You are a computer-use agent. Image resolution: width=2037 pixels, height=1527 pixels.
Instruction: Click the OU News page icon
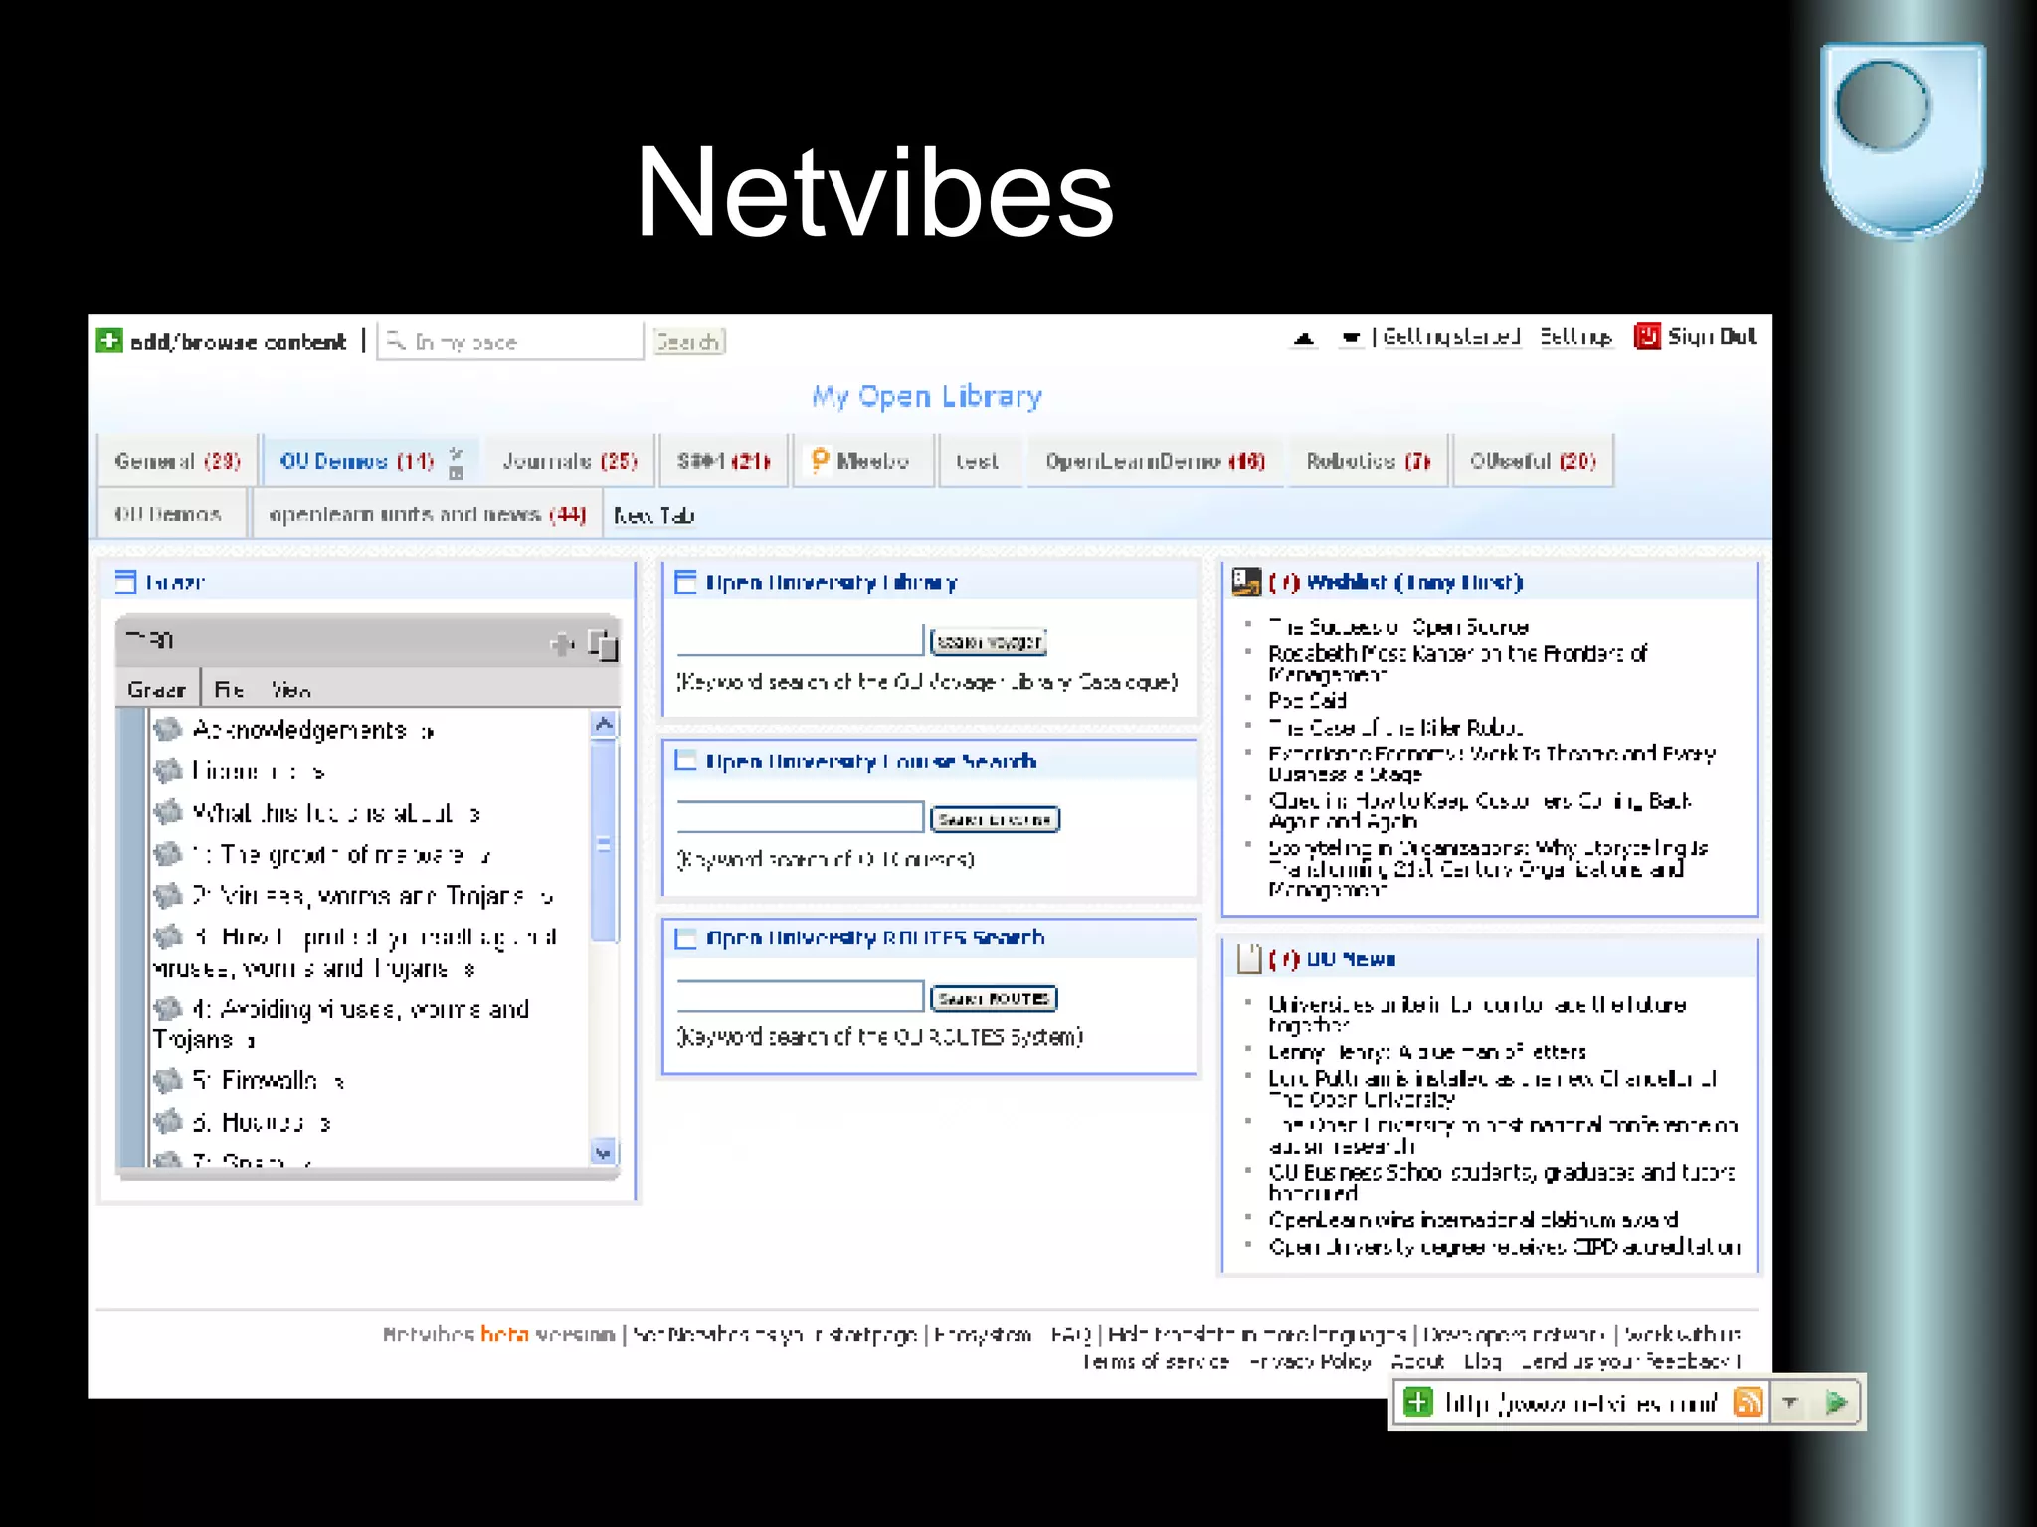[1249, 958]
